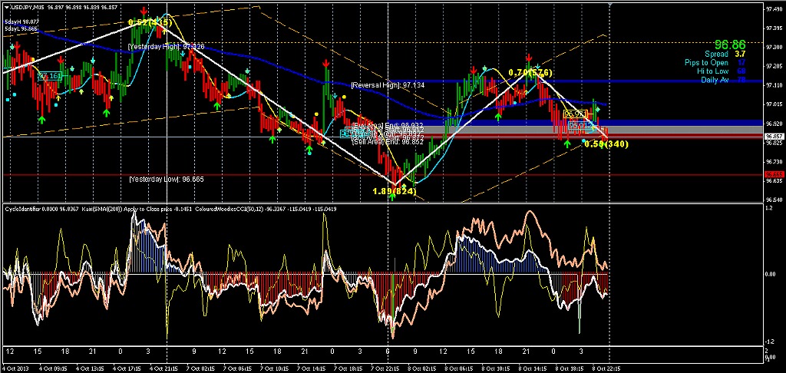Click the triangle icon beside USDJPY,M15 title
Screen dimensions: 786x373
(x=6, y=8)
